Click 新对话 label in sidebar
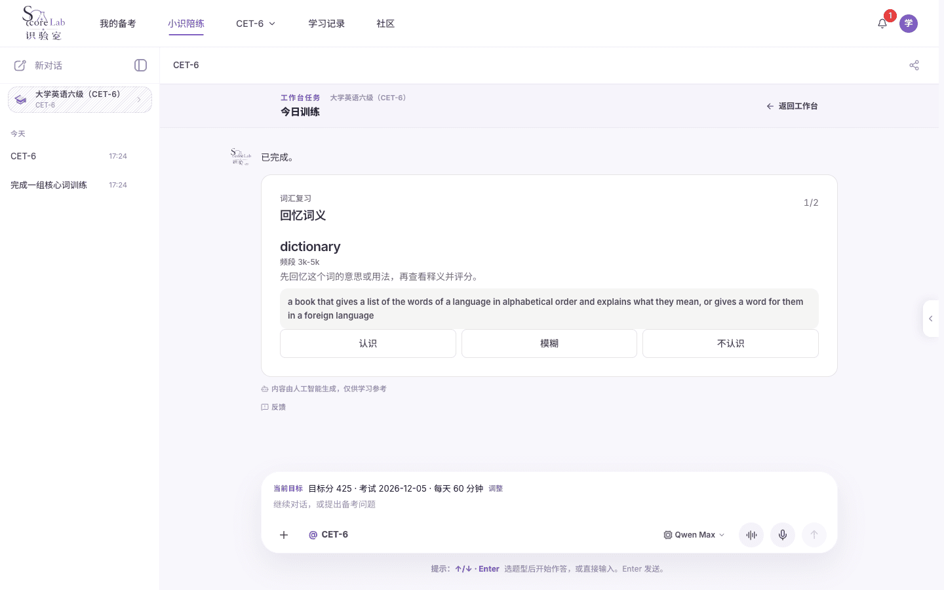 (49, 66)
